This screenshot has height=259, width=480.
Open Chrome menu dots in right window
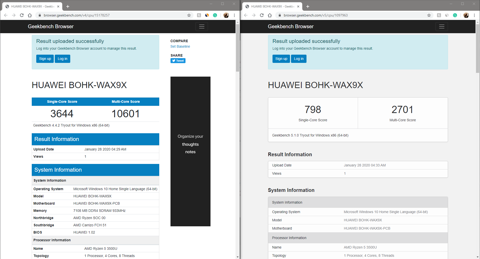(474, 15)
